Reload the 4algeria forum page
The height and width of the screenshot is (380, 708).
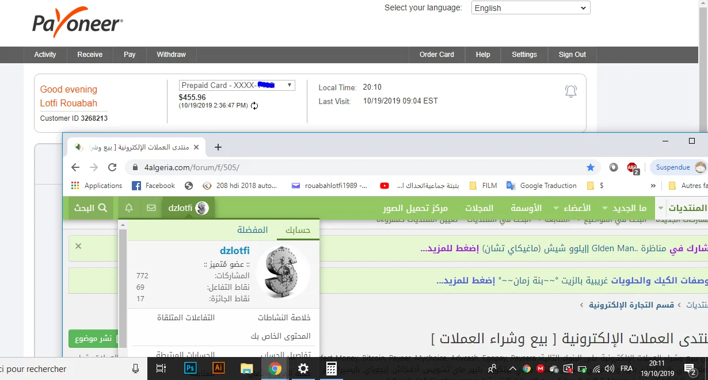[x=112, y=167]
